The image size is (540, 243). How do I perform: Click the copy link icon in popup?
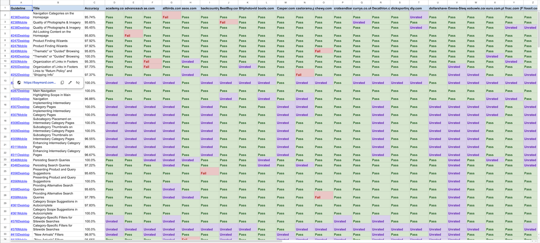click(x=62, y=83)
